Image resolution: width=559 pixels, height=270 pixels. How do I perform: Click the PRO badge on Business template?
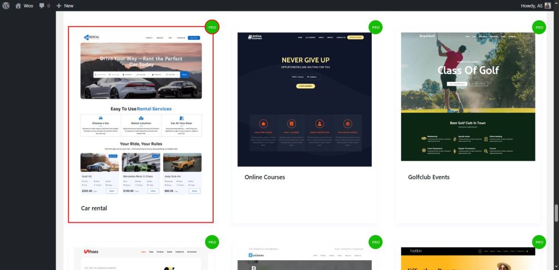(x=376, y=242)
